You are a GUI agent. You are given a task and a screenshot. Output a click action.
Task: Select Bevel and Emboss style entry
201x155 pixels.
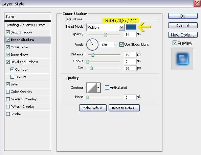(x=24, y=62)
